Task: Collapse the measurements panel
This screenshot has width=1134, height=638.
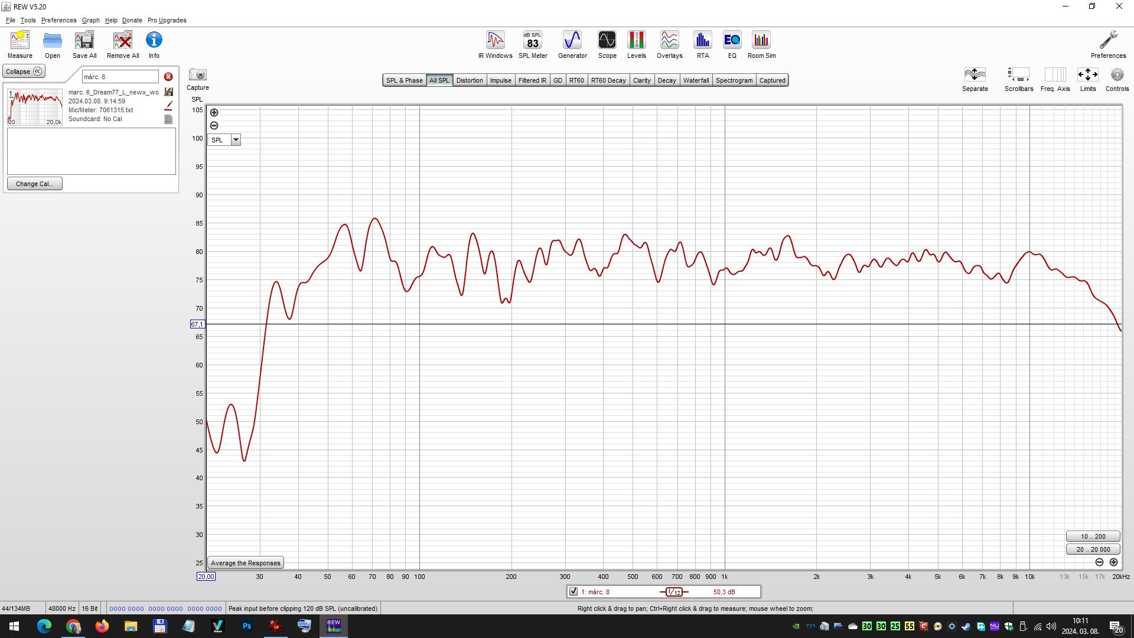Action: coord(24,71)
